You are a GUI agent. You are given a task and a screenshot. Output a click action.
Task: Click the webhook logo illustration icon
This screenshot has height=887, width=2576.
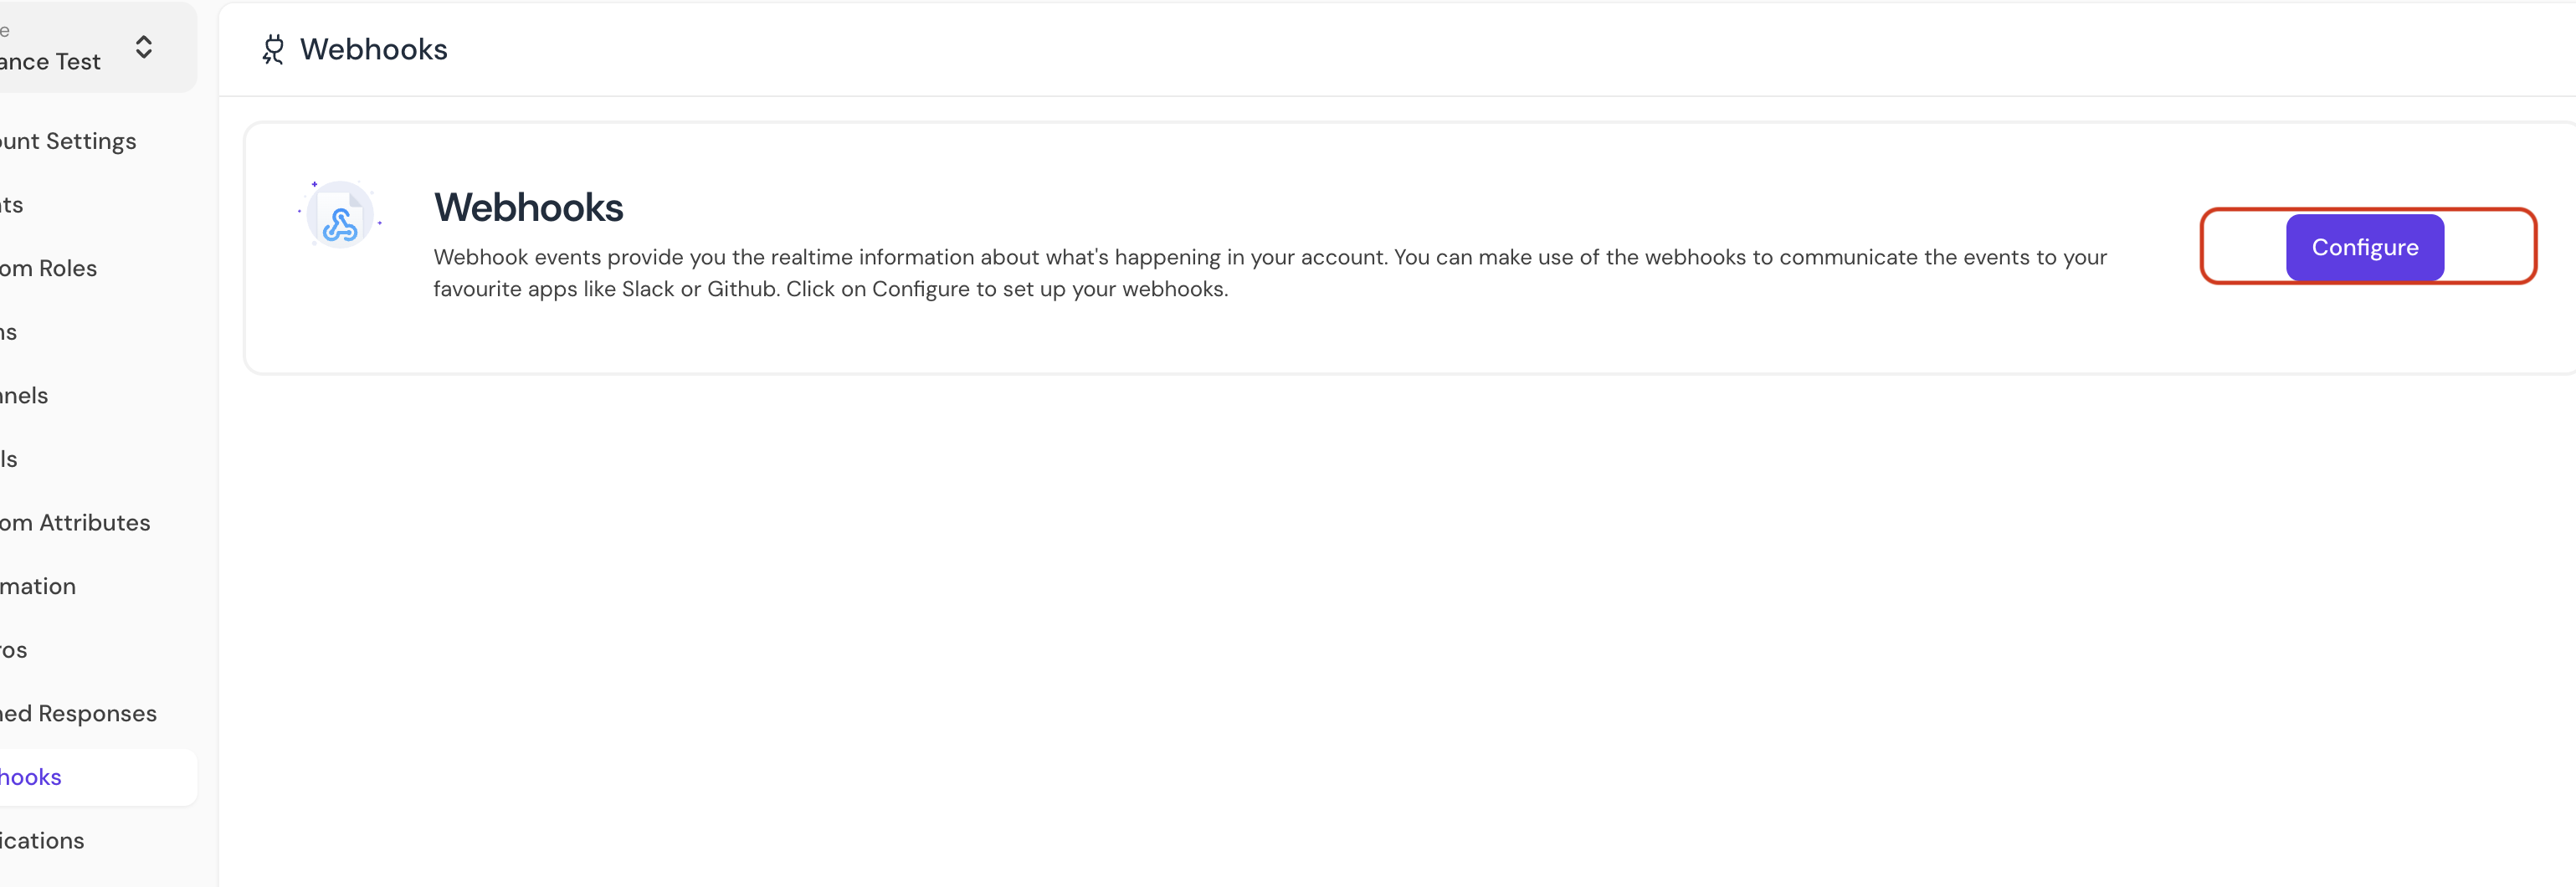coord(340,214)
